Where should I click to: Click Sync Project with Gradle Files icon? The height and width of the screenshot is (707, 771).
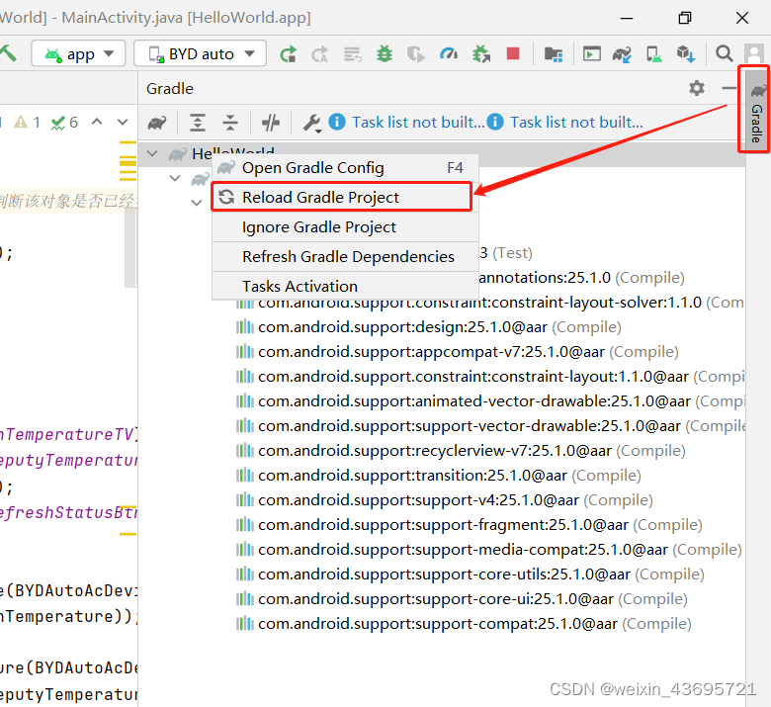pyautogui.click(x=622, y=54)
